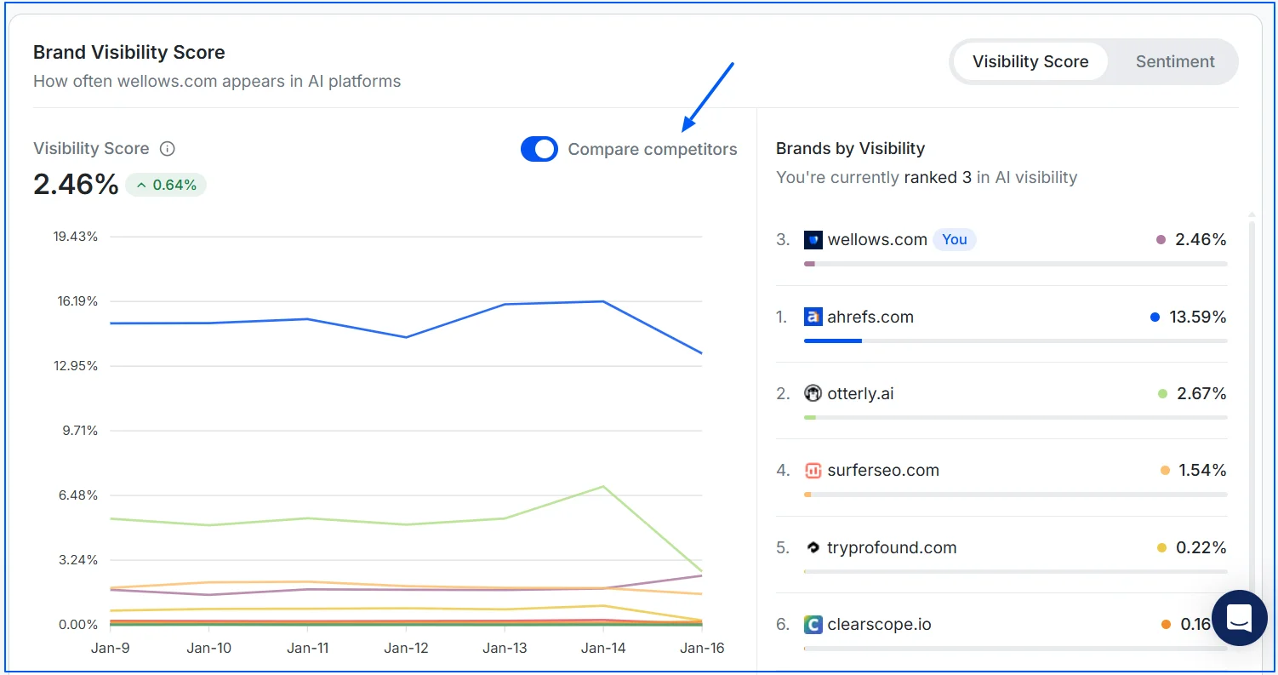Viewport: 1278px width, 675px height.
Task: Click the 12.95% y-axis label
Action: tap(76, 366)
